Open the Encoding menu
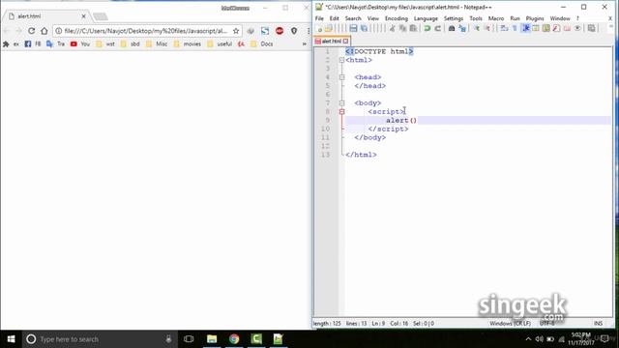Image resolution: width=619 pixels, height=348 pixels. click(x=396, y=18)
